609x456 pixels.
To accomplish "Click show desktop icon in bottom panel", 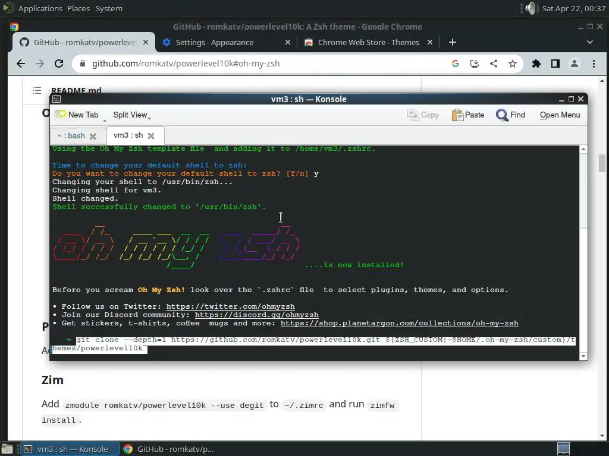I will coord(7,449).
